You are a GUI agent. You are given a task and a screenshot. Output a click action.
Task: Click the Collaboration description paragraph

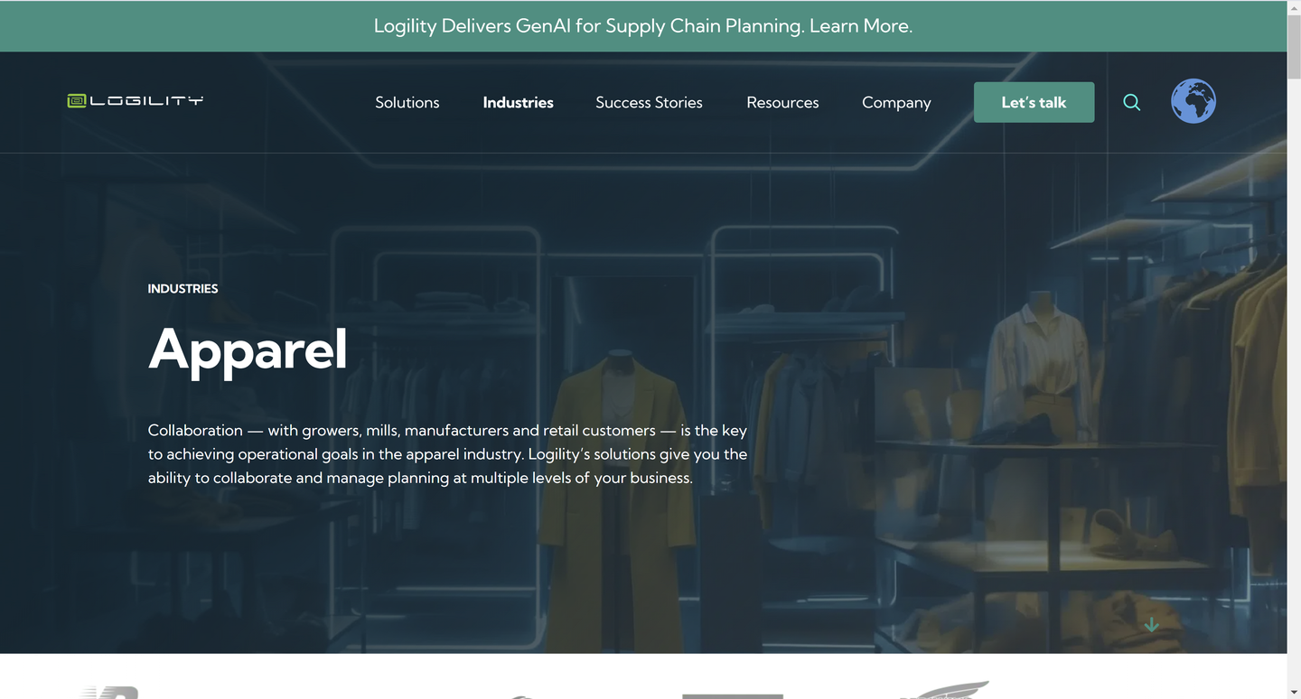448,454
